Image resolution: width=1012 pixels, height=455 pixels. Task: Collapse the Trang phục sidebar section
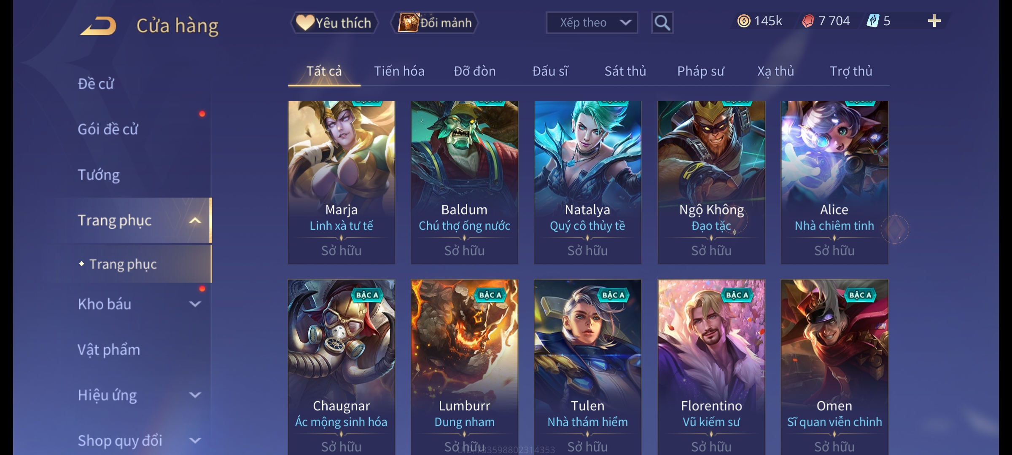[x=195, y=220]
